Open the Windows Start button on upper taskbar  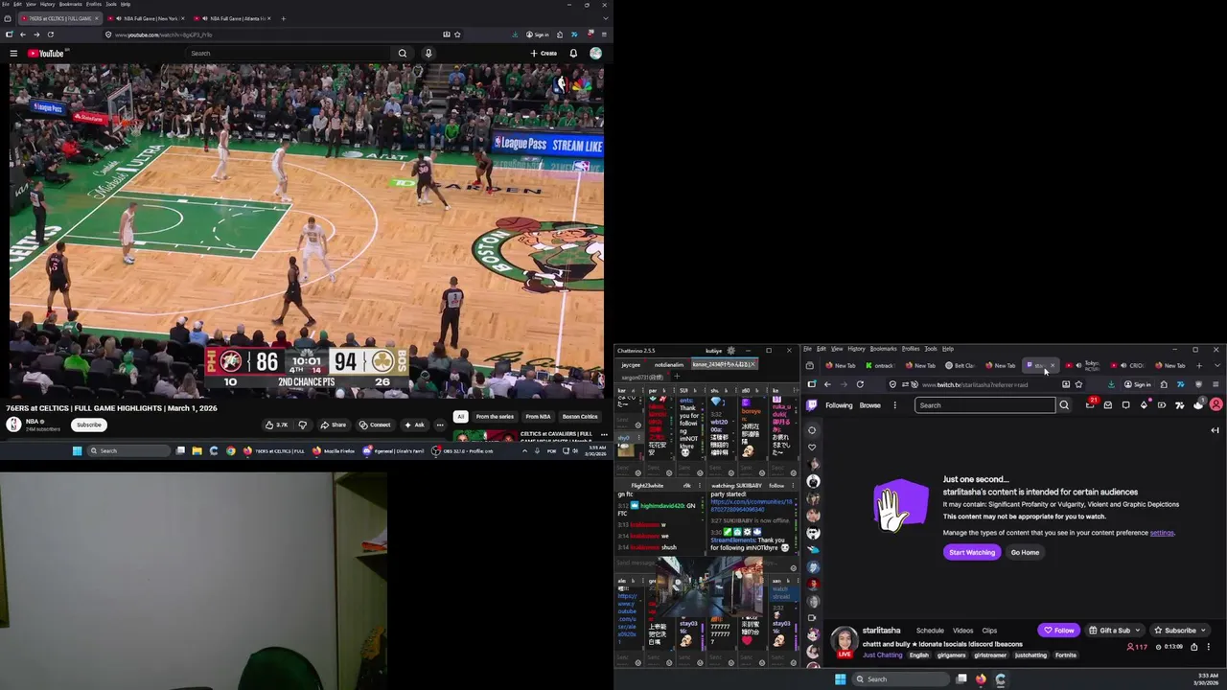tap(78, 450)
